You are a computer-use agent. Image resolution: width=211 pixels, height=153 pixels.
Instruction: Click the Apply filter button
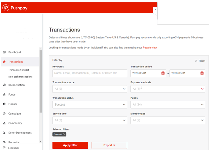70,145
